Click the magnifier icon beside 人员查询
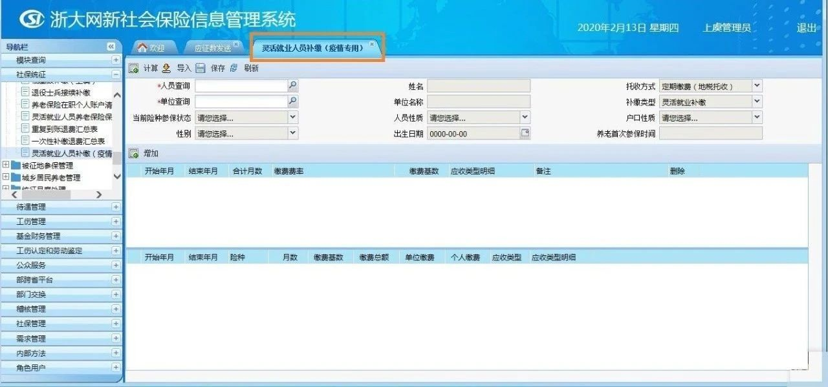This screenshot has width=828, height=387. [x=292, y=85]
